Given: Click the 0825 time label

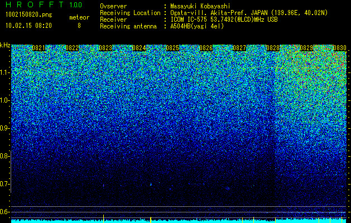Looking at the screenshot, I should coord(172,48).
